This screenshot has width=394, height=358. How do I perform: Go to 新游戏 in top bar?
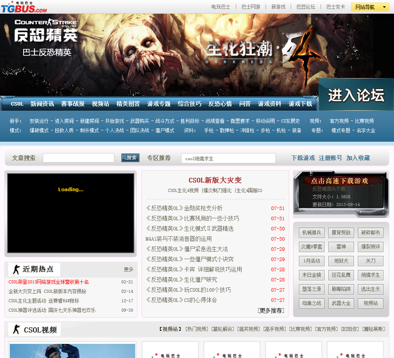click(278, 7)
